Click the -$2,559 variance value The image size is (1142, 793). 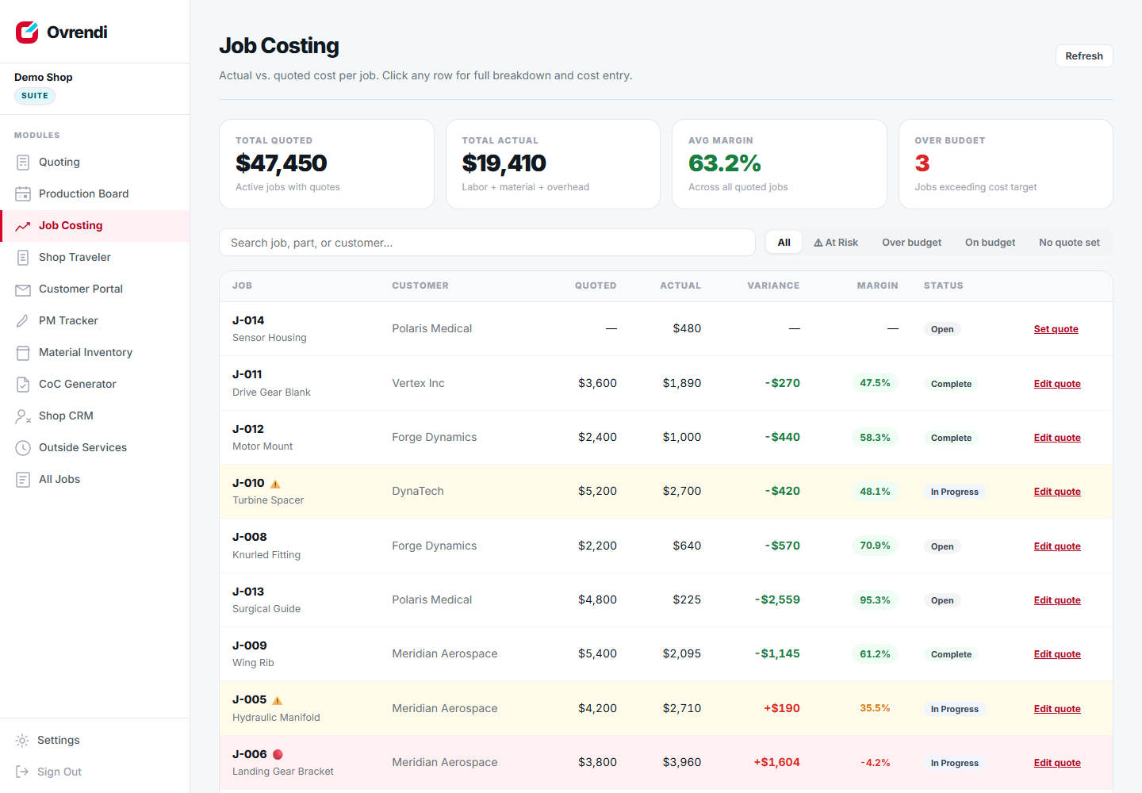coord(777,600)
